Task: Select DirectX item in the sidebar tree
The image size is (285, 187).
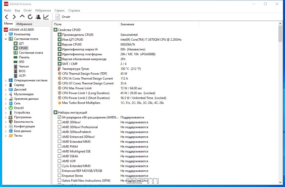Action: 19,108
